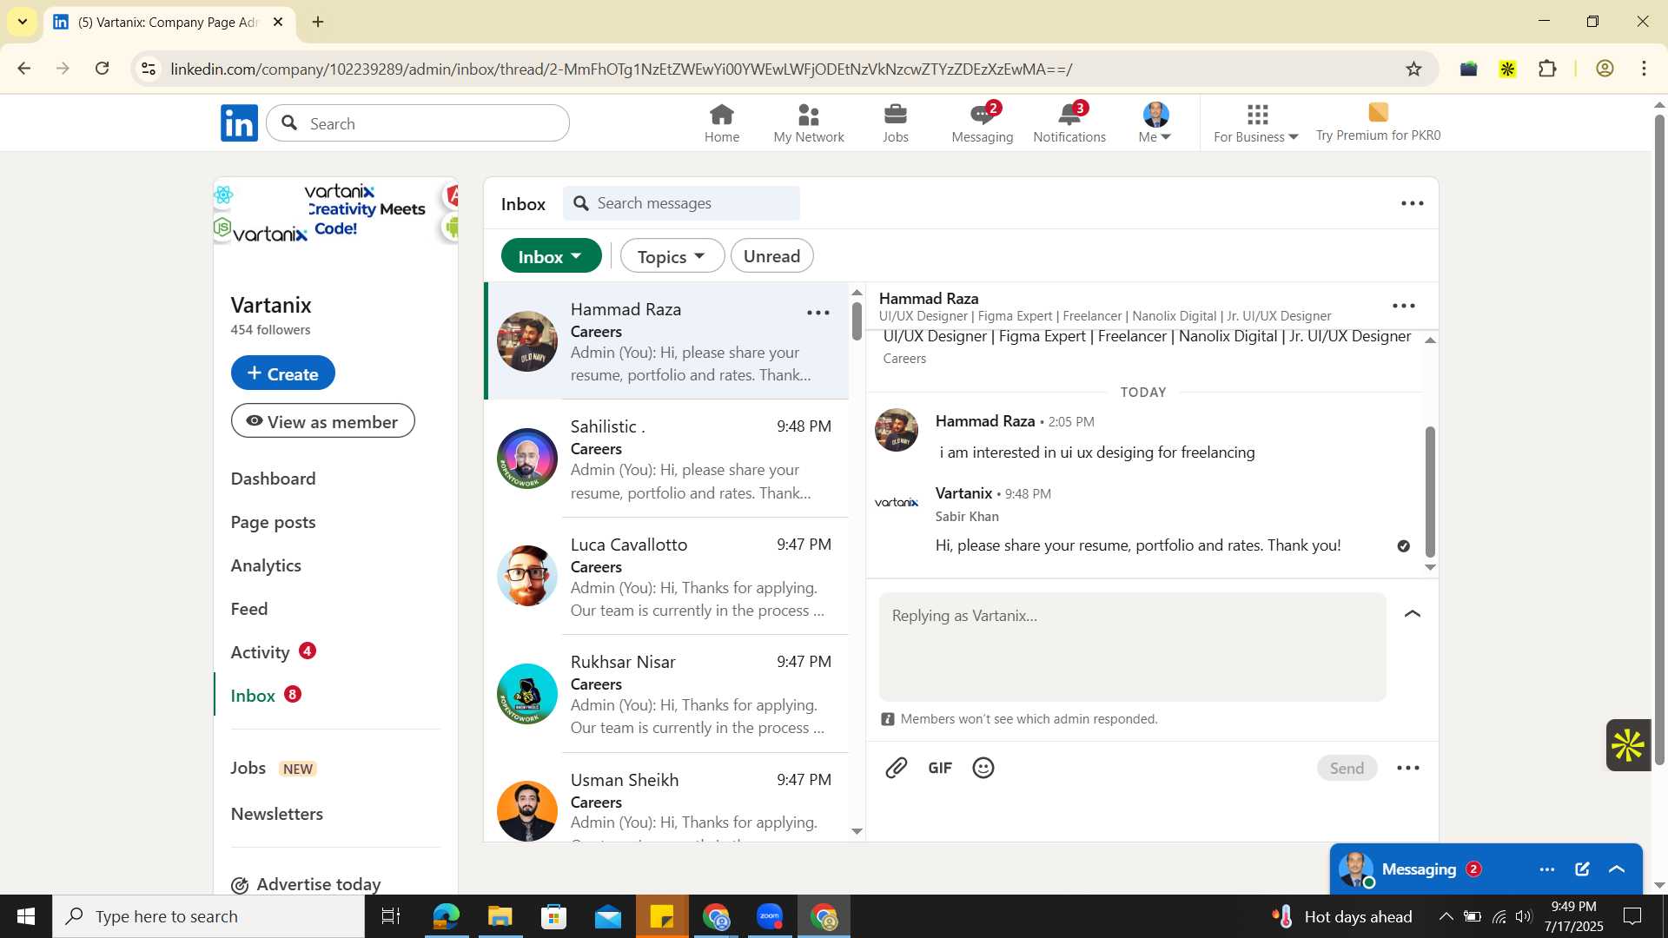Open browser extensions puzzle icon
Viewport: 1668px width, 938px height.
1547,69
